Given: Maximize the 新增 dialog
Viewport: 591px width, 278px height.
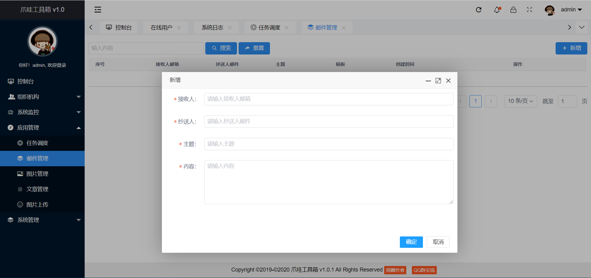Looking at the screenshot, I should (x=438, y=81).
